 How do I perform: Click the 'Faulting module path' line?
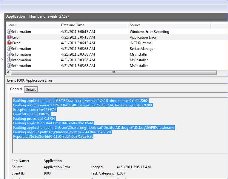(x=62, y=132)
